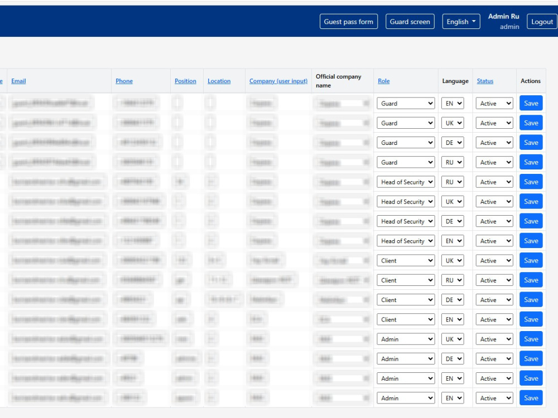Log out using the Logout button
Screen dimensions: 558x418
[x=542, y=22]
